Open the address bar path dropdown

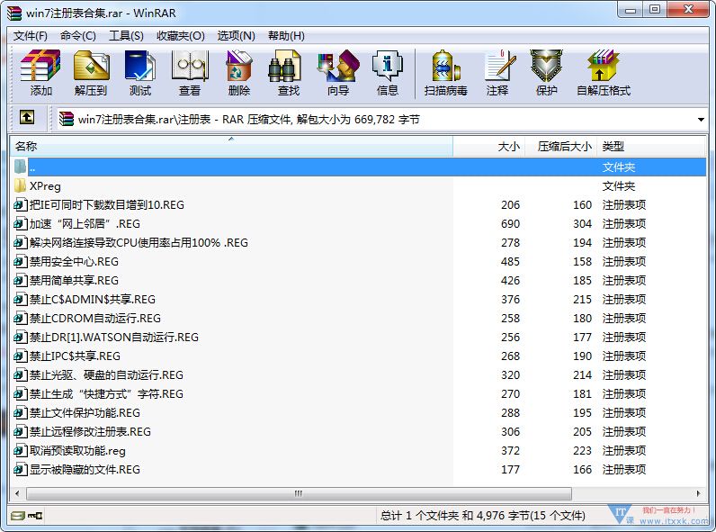point(701,120)
